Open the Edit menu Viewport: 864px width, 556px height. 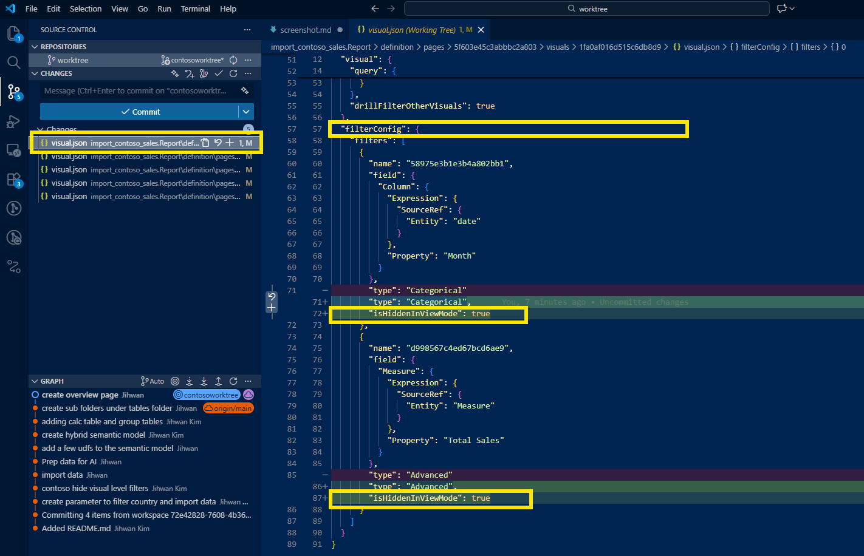pos(53,8)
